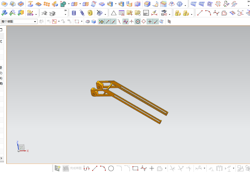Select the Extension Spring tool
This screenshot has width=250, height=172.
point(82,13)
